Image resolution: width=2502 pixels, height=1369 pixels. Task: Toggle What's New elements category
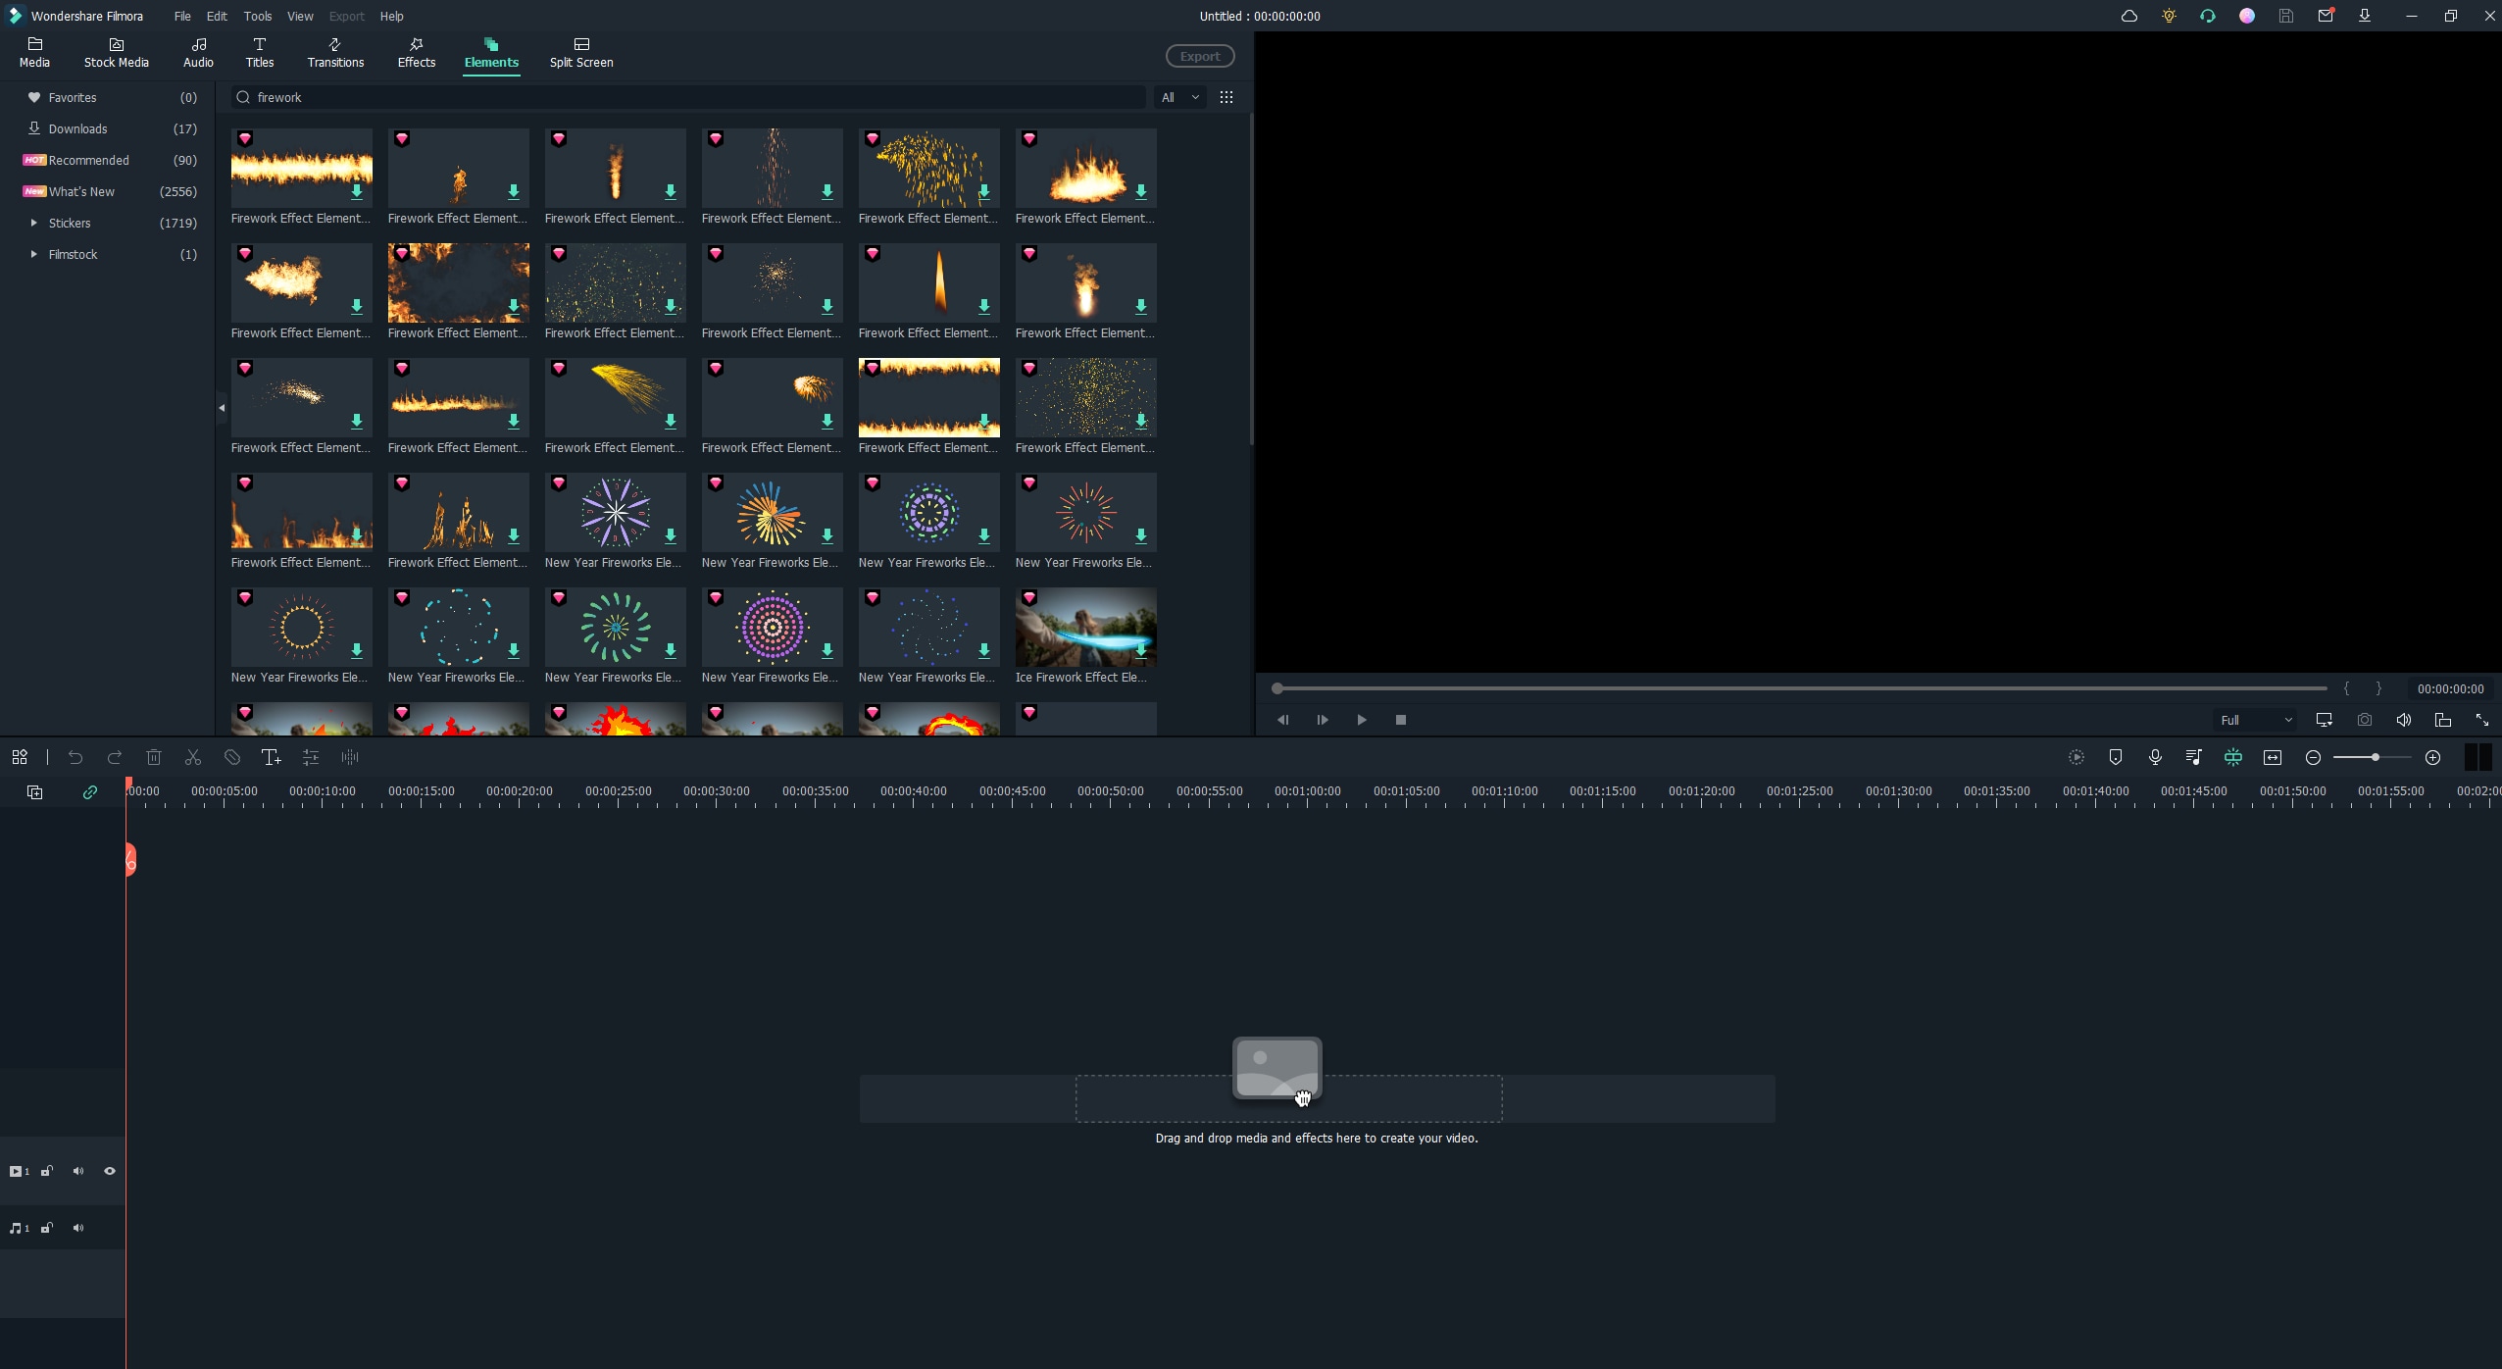(x=80, y=190)
